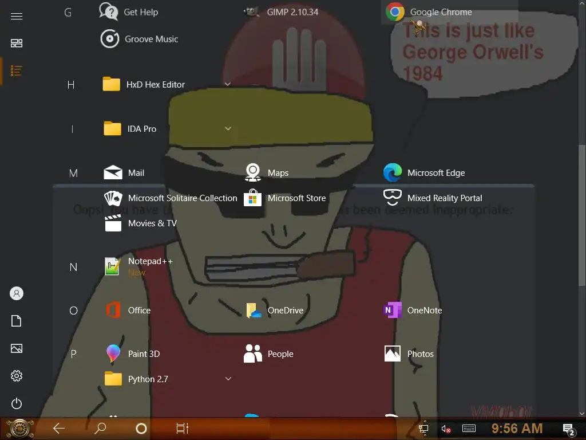Click the muted volume tray icon
Image resolution: width=586 pixels, height=440 pixels.
[446, 429]
